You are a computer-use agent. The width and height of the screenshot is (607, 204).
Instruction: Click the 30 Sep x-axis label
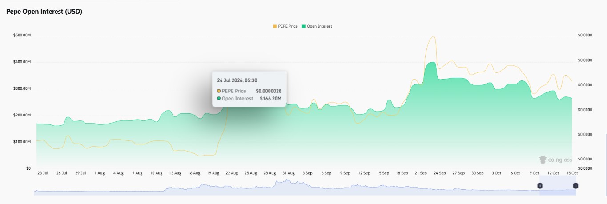pos(477,172)
